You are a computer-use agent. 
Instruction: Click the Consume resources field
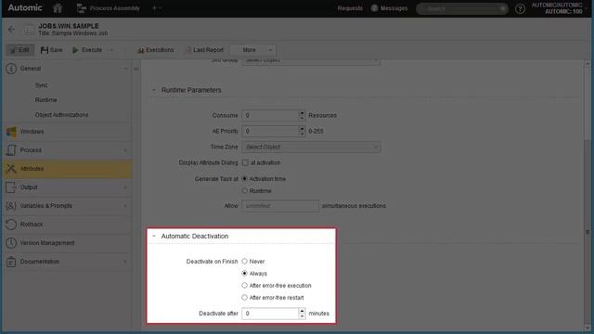tap(270, 115)
